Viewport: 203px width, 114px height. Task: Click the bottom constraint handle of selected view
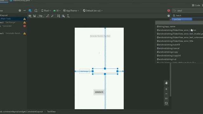click(x=105, y=74)
